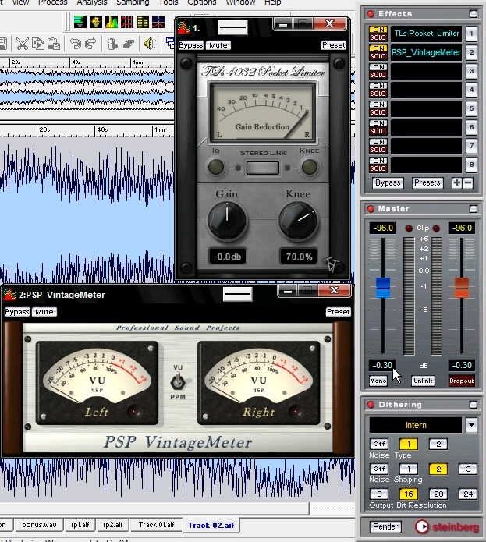Remove an effect slot with minus button
Screen dimensions: 486x542
tap(468, 182)
